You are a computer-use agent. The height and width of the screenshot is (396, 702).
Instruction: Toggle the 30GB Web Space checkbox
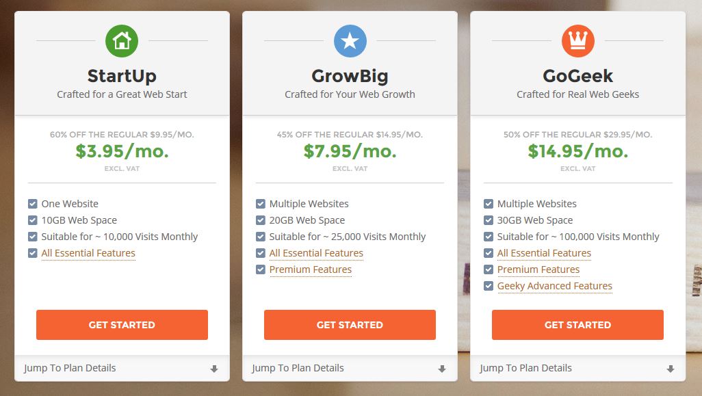click(489, 220)
